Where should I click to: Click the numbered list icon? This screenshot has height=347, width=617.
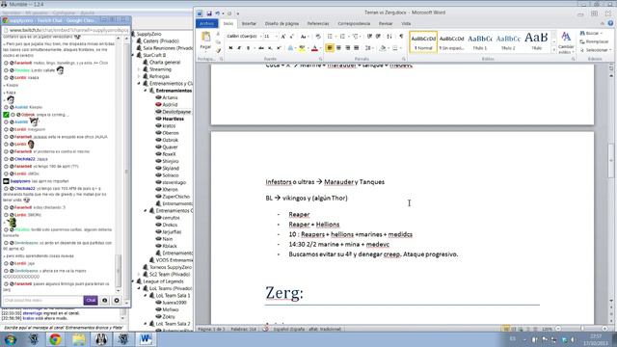(x=342, y=37)
